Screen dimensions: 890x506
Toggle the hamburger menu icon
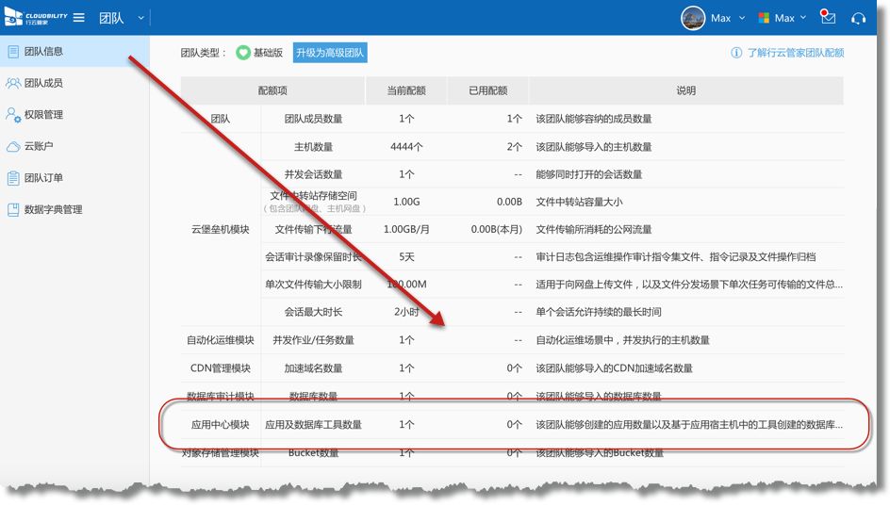point(79,18)
